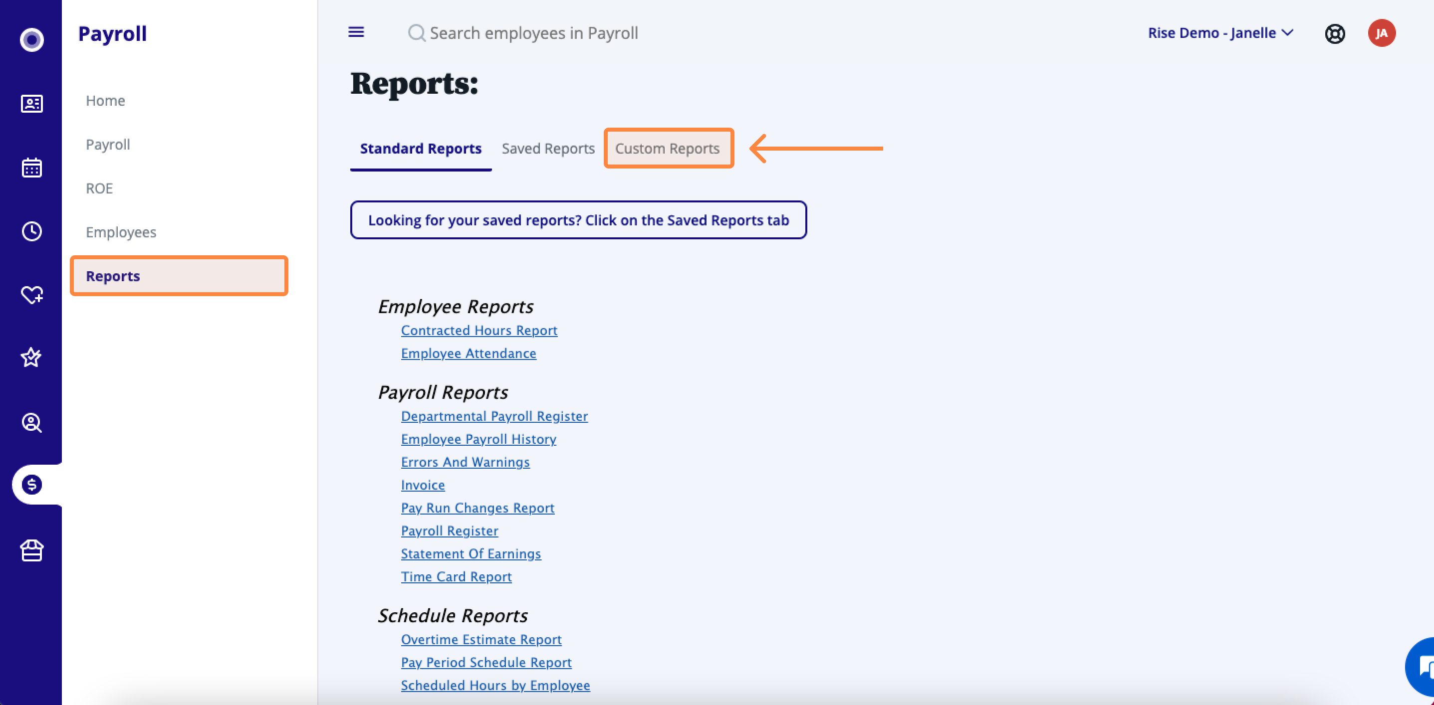
Task: Click the Payroll Reports section heading
Action: pyautogui.click(x=443, y=392)
